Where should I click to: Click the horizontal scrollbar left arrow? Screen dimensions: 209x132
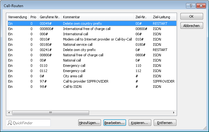point(9,113)
